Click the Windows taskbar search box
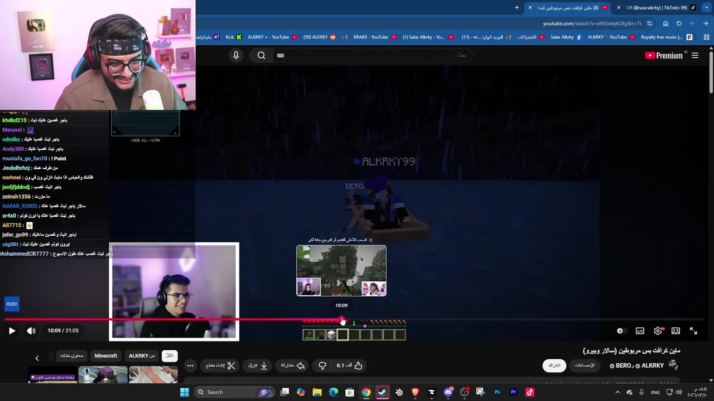714x401 pixels. [234, 392]
